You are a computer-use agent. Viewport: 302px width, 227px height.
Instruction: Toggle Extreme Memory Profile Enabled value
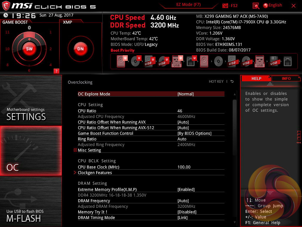coord(186,189)
